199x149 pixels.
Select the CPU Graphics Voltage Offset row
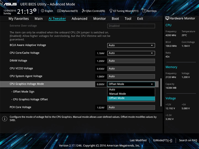pyautogui.click(x=30, y=99)
